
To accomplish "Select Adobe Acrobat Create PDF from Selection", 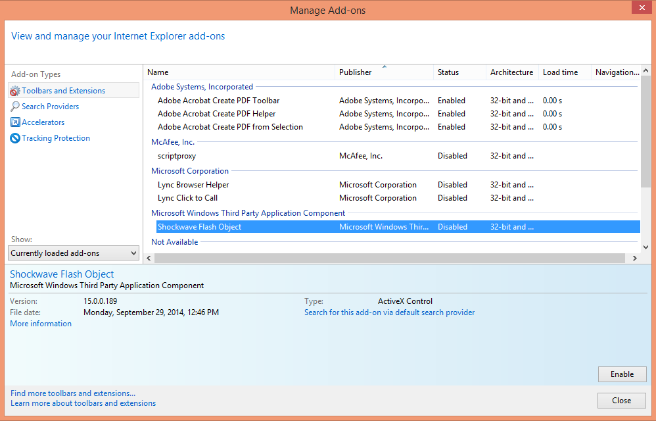I will tap(398, 127).
